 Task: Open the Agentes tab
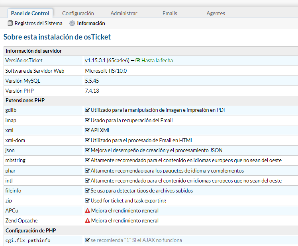point(216,13)
